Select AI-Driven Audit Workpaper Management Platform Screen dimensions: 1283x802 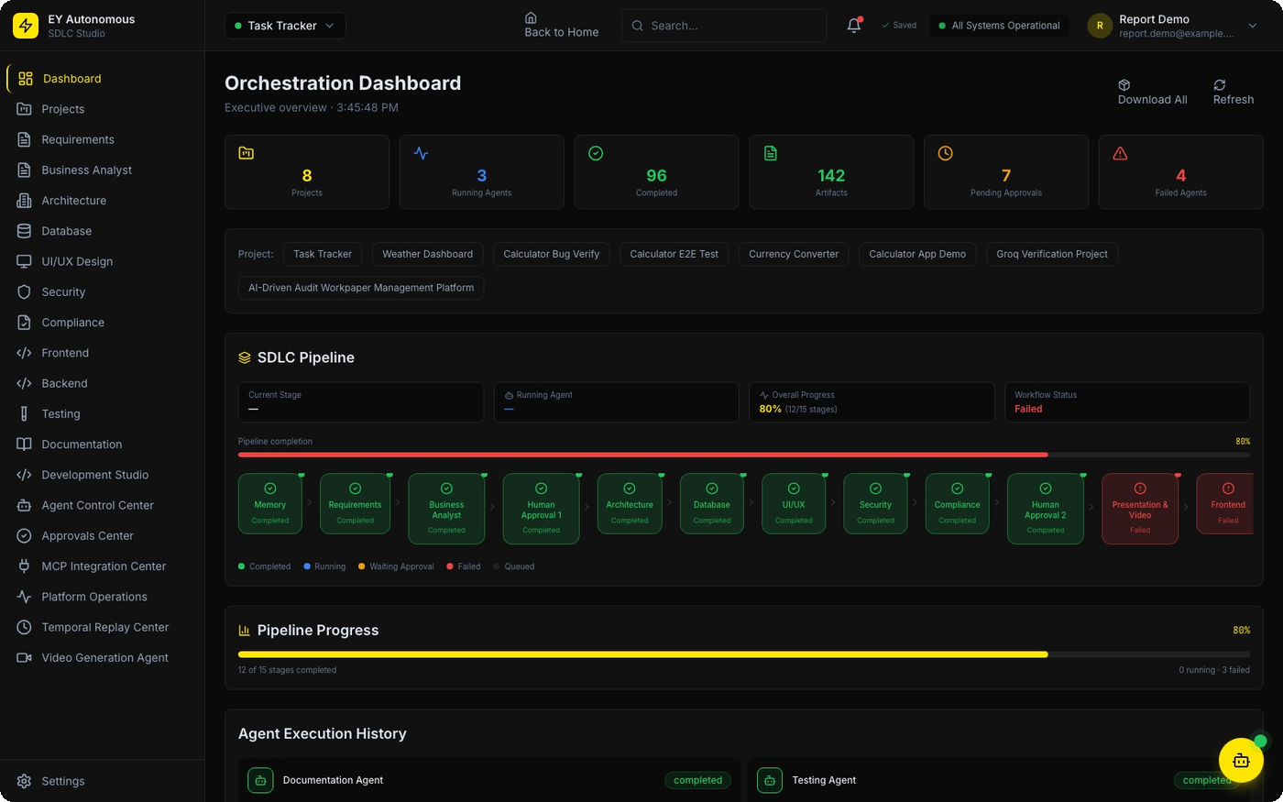pos(361,288)
